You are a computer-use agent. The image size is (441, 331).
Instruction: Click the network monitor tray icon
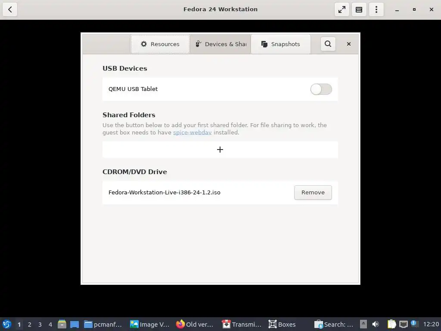pos(403,324)
